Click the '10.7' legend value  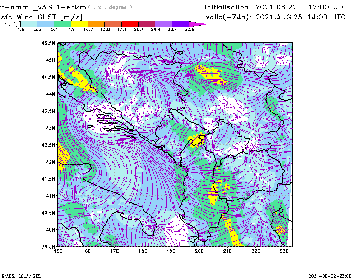click(x=88, y=29)
